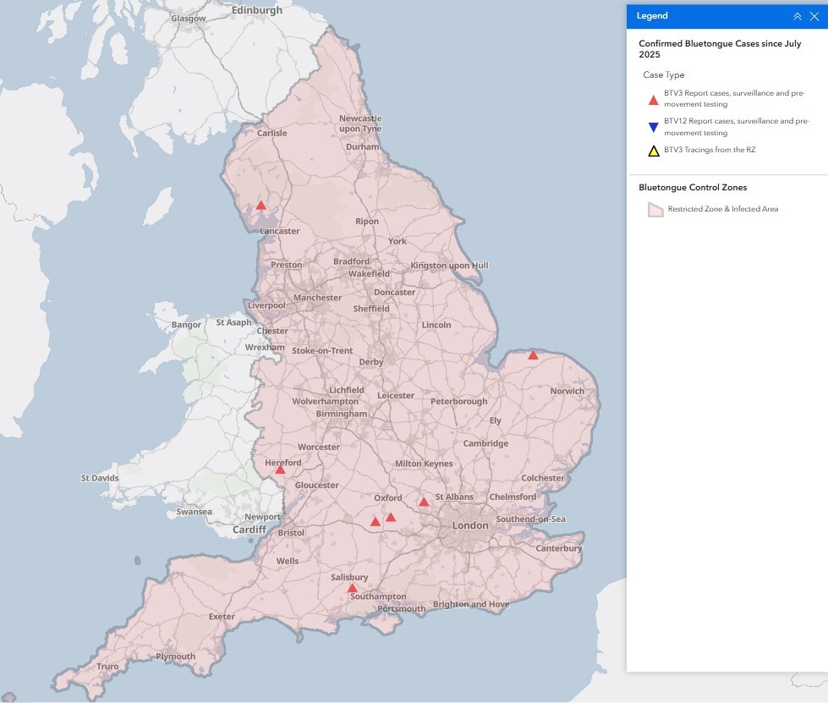Click the blue BTV12 triangle symbol in legend

pos(653,128)
